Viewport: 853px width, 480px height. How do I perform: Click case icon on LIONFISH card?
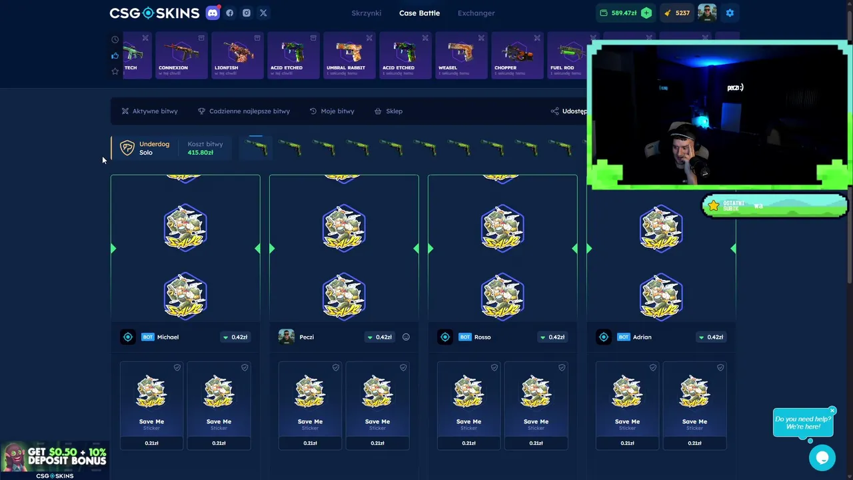tap(257, 37)
